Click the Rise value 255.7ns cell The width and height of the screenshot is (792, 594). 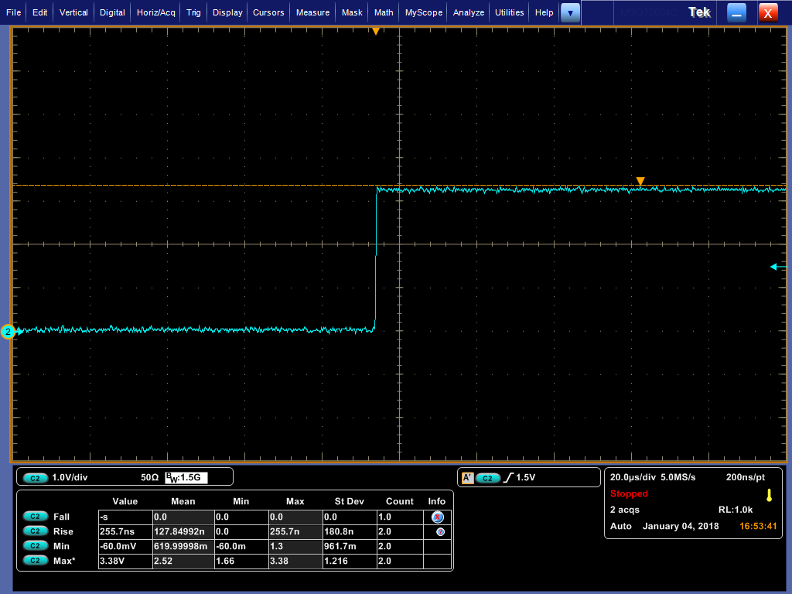point(125,531)
